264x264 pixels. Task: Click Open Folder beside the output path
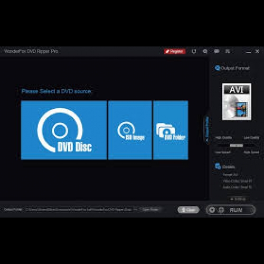[150, 210]
